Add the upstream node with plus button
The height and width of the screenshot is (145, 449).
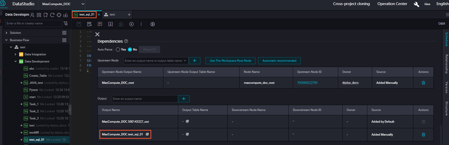click(x=195, y=61)
